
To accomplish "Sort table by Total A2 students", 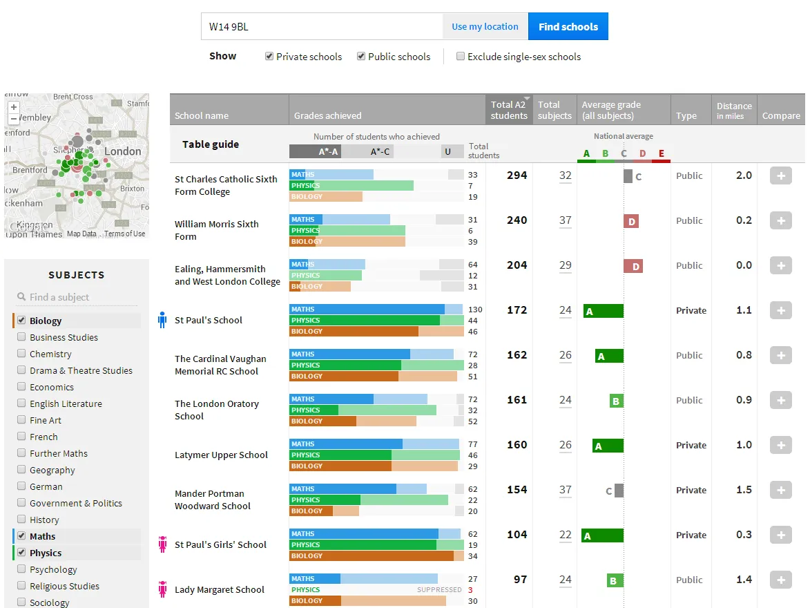I will (x=509, y=110).
